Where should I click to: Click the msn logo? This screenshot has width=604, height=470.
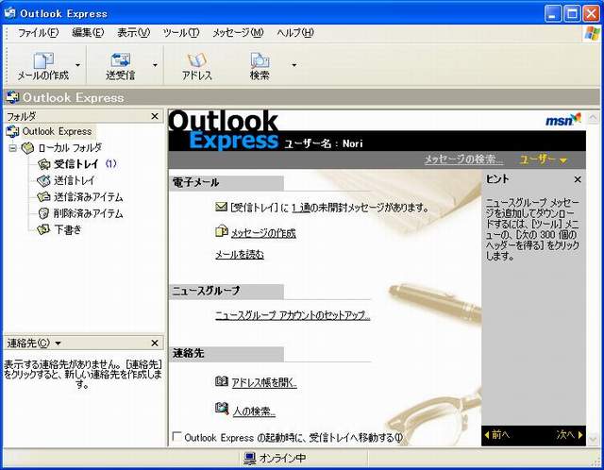tap(562, 120)
